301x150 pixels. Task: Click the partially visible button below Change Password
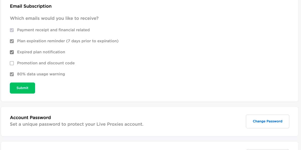[267, 149]
